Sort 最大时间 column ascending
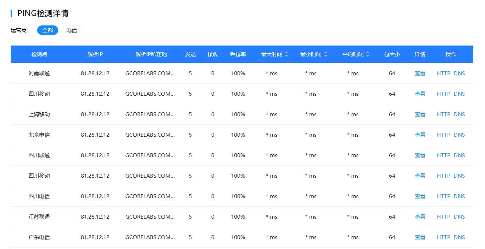Screen dimensions: 485x249 point(286,52)
